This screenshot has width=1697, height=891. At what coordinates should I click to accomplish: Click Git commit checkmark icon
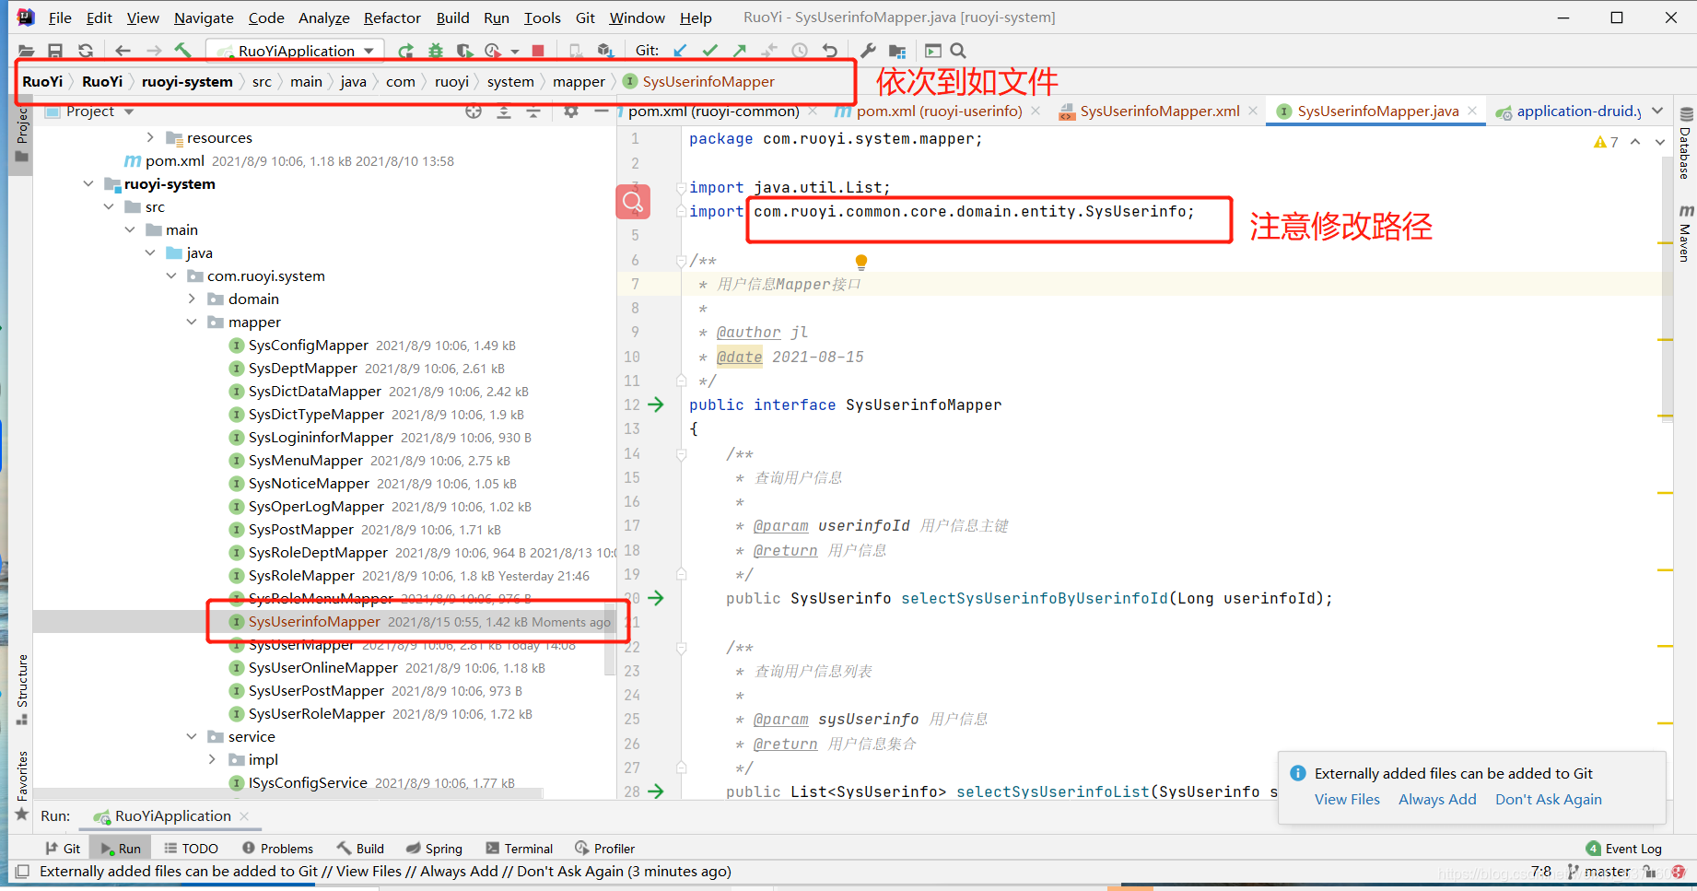click(709, 51)
